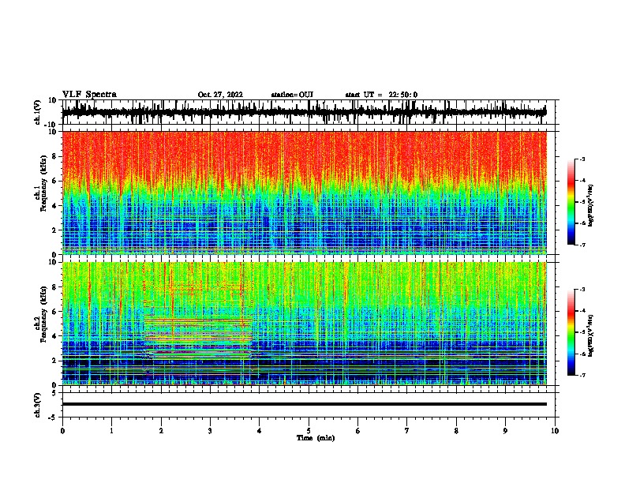Click the ch.1 "Frequency (kHz)" axis label
The image size is (625, 483).
(44, 182)
